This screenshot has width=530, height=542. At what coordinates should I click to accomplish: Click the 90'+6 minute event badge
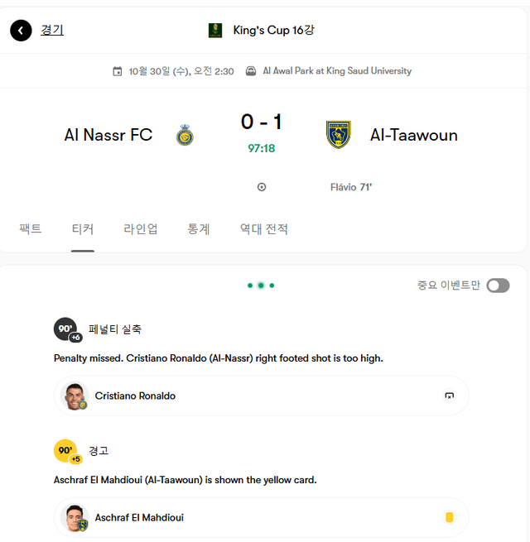pos(67,330)
